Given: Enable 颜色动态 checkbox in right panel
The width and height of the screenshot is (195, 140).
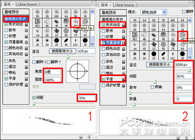Looking at the screenshot, I should [x=103, y=49].
